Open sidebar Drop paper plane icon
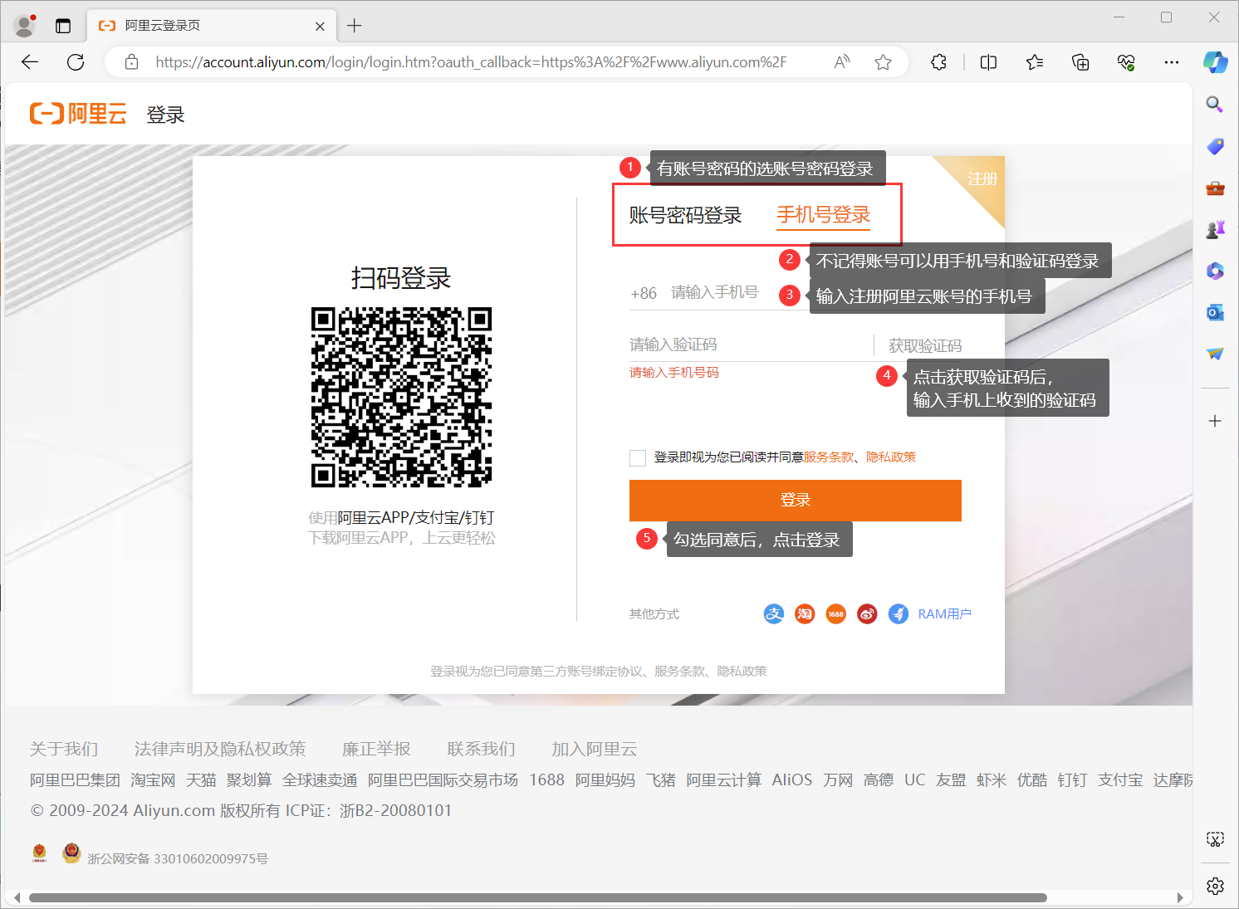The width and height of the screenshot is (1239, 909). click(1215, 354)
